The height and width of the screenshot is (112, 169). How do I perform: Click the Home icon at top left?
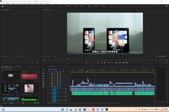click(x=3, y=7)
